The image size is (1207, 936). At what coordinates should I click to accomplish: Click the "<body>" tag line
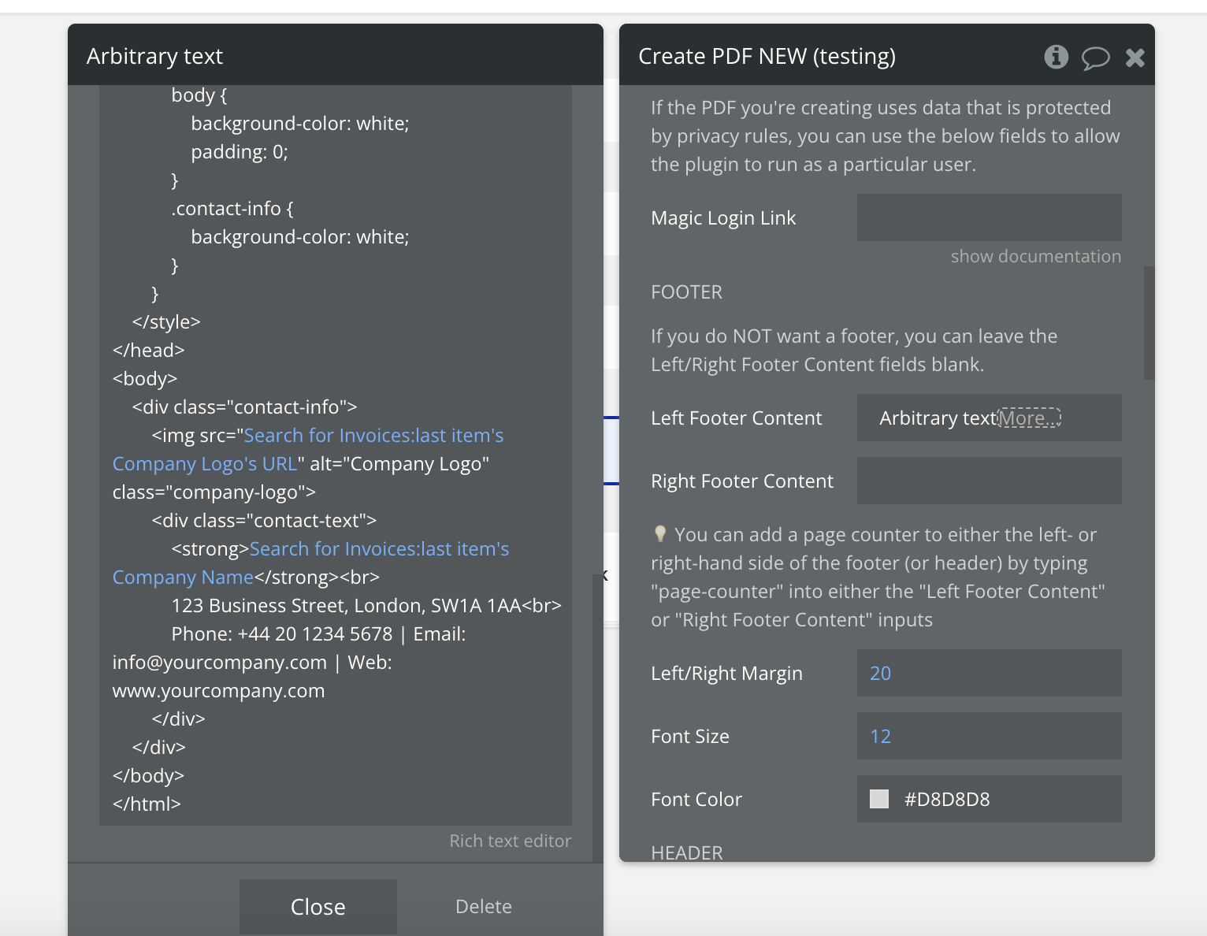(x=145, y=378)
